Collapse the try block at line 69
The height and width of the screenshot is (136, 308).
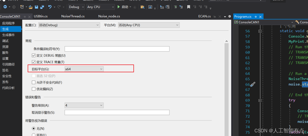[x=260, y=100]
